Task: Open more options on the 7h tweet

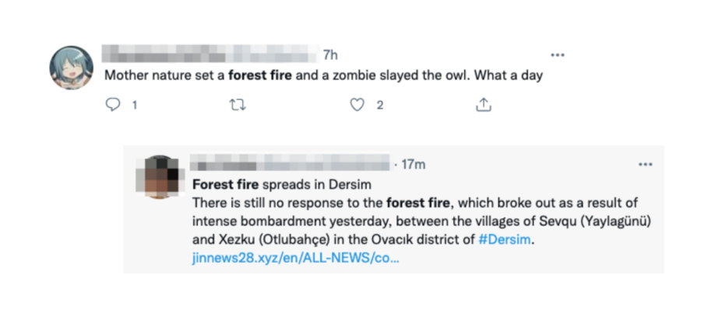Action: tap(558, 55)
